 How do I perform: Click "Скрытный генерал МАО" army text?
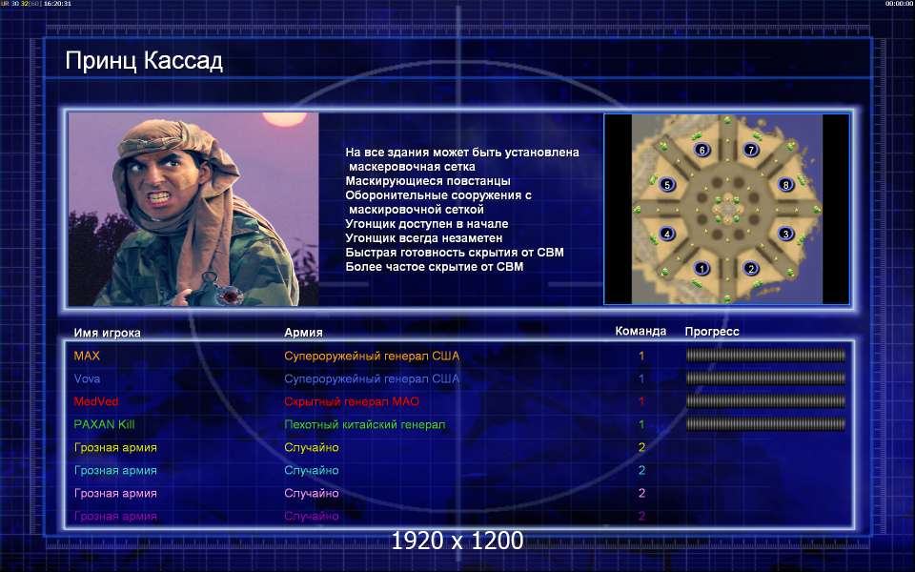click(x=352, y=401)
